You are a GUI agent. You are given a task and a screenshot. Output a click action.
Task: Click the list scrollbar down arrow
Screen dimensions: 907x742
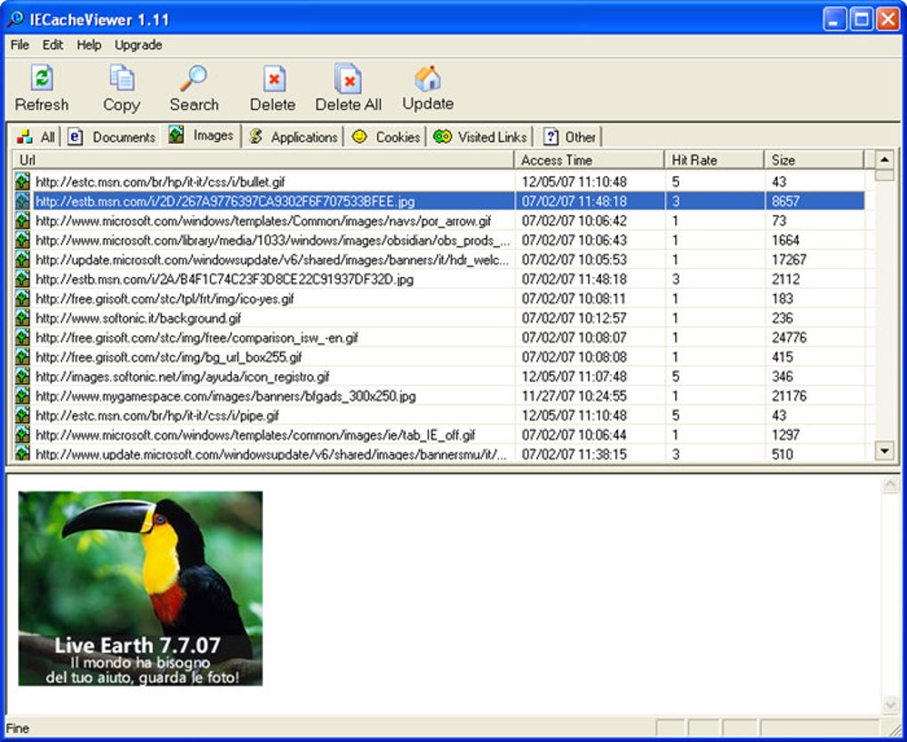coord(886,452)
